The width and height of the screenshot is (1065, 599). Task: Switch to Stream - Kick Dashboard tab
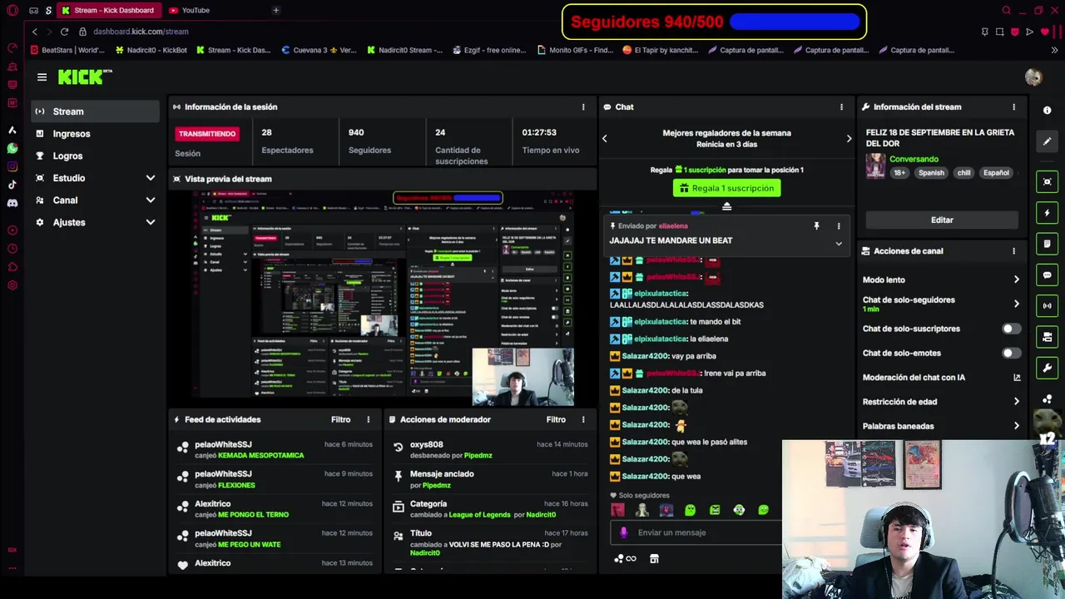(108, 10)
